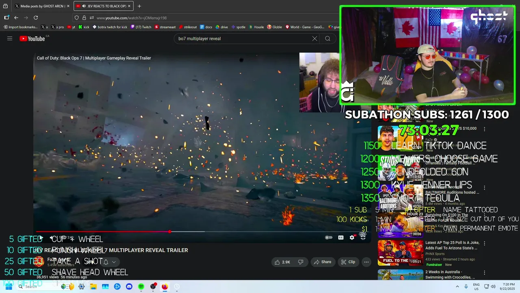Viewport: 520px width, 293px height.
Task: Click the padlock site info icon
Action: pos(84,18)
